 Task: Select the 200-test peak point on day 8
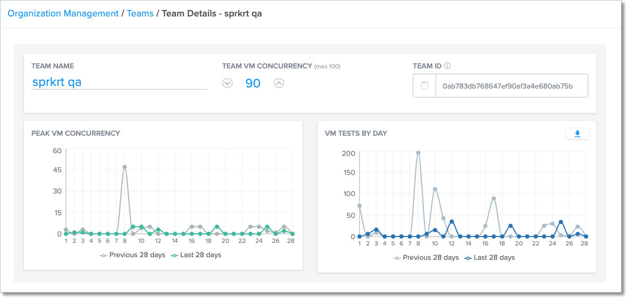click(418, 153)
